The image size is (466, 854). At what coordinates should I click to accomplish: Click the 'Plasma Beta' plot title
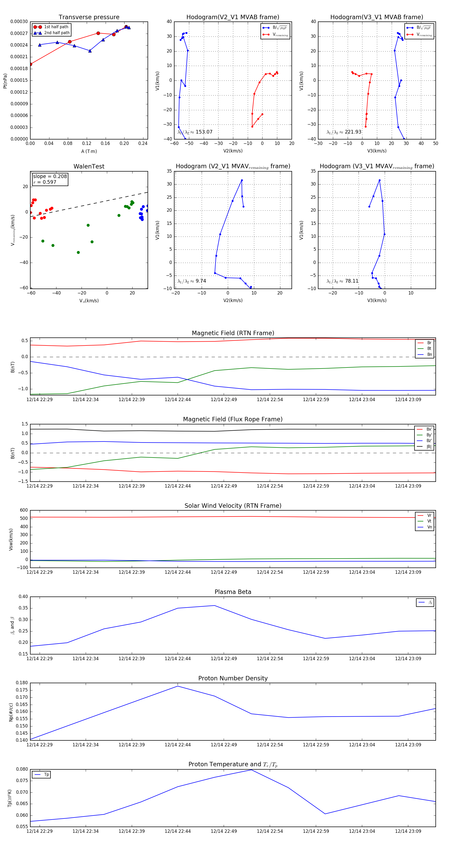pos(233,592)
